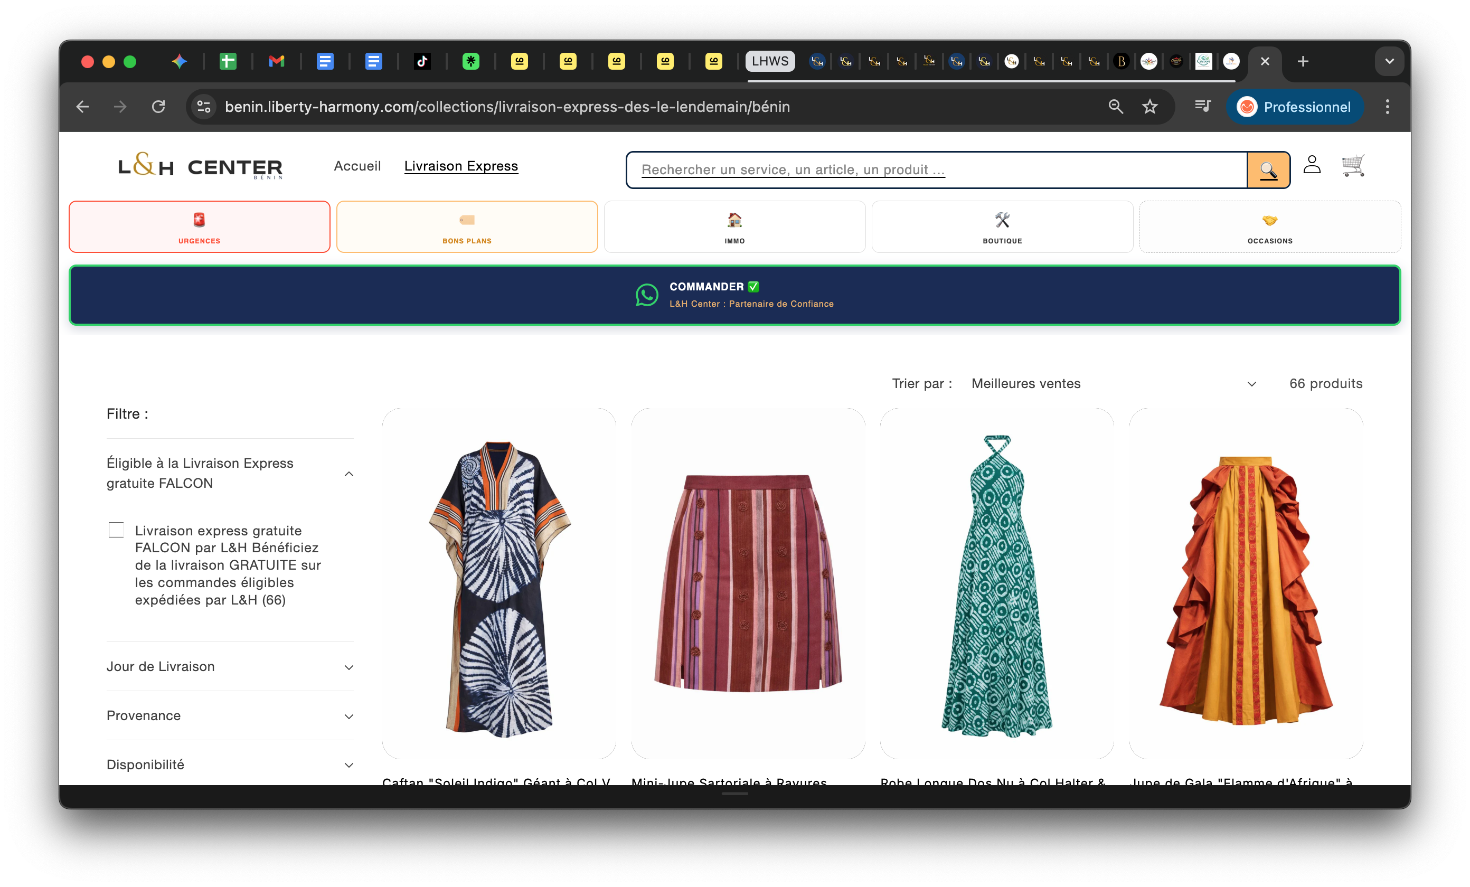The height and width of the screenshot is (887, 1470).
Task: Open the BONS PLANS category
Action: pyautogui.click(x=467, y=227)
